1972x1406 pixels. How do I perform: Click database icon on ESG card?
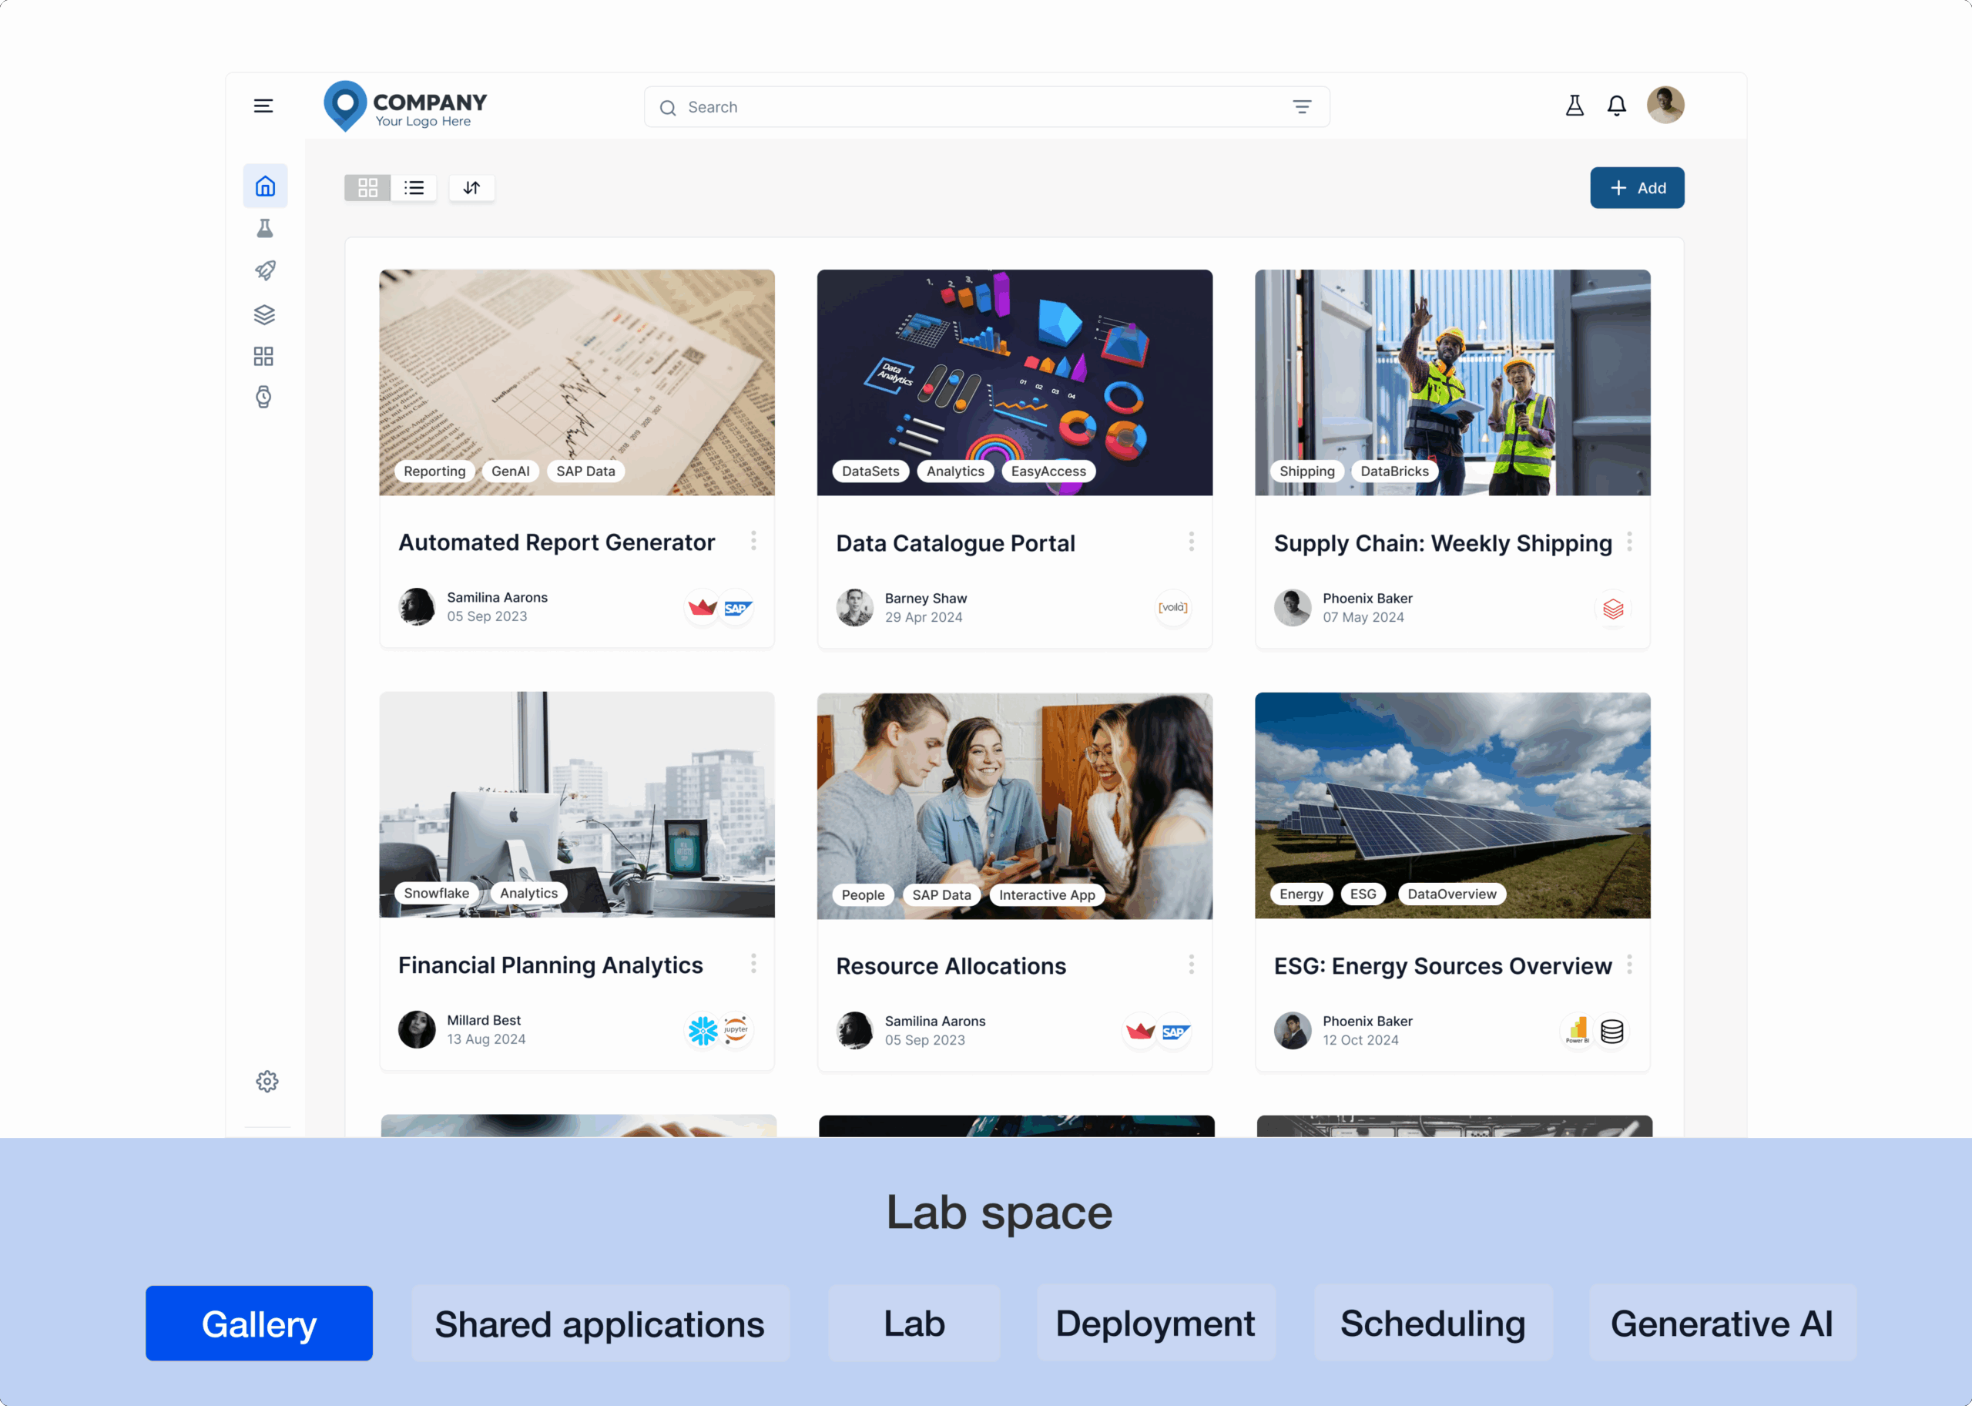point(1612,1031)
